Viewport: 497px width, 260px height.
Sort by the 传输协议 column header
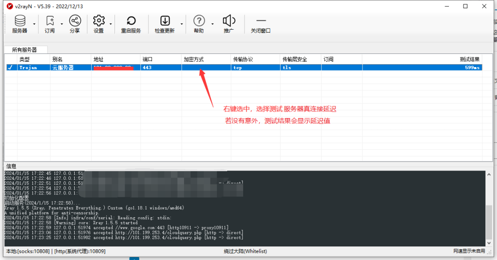[x=255, y=59]
